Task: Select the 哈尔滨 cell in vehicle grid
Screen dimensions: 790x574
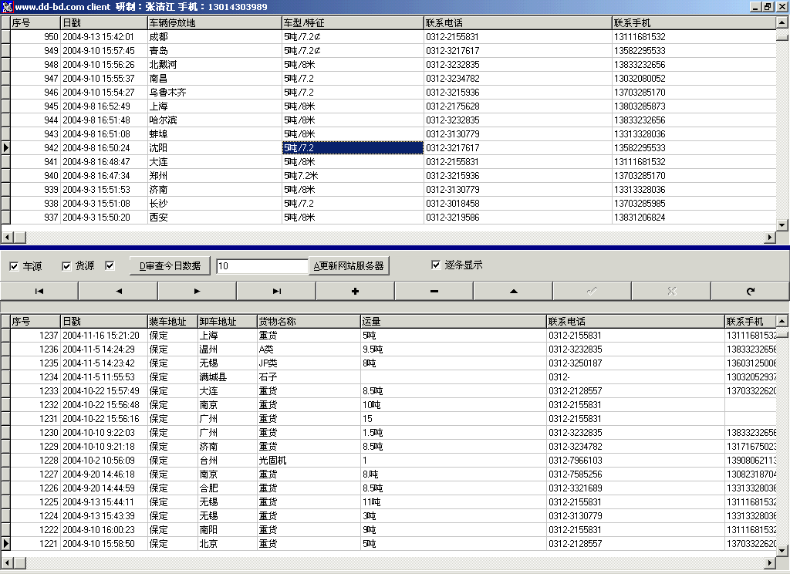Action: 214,120
